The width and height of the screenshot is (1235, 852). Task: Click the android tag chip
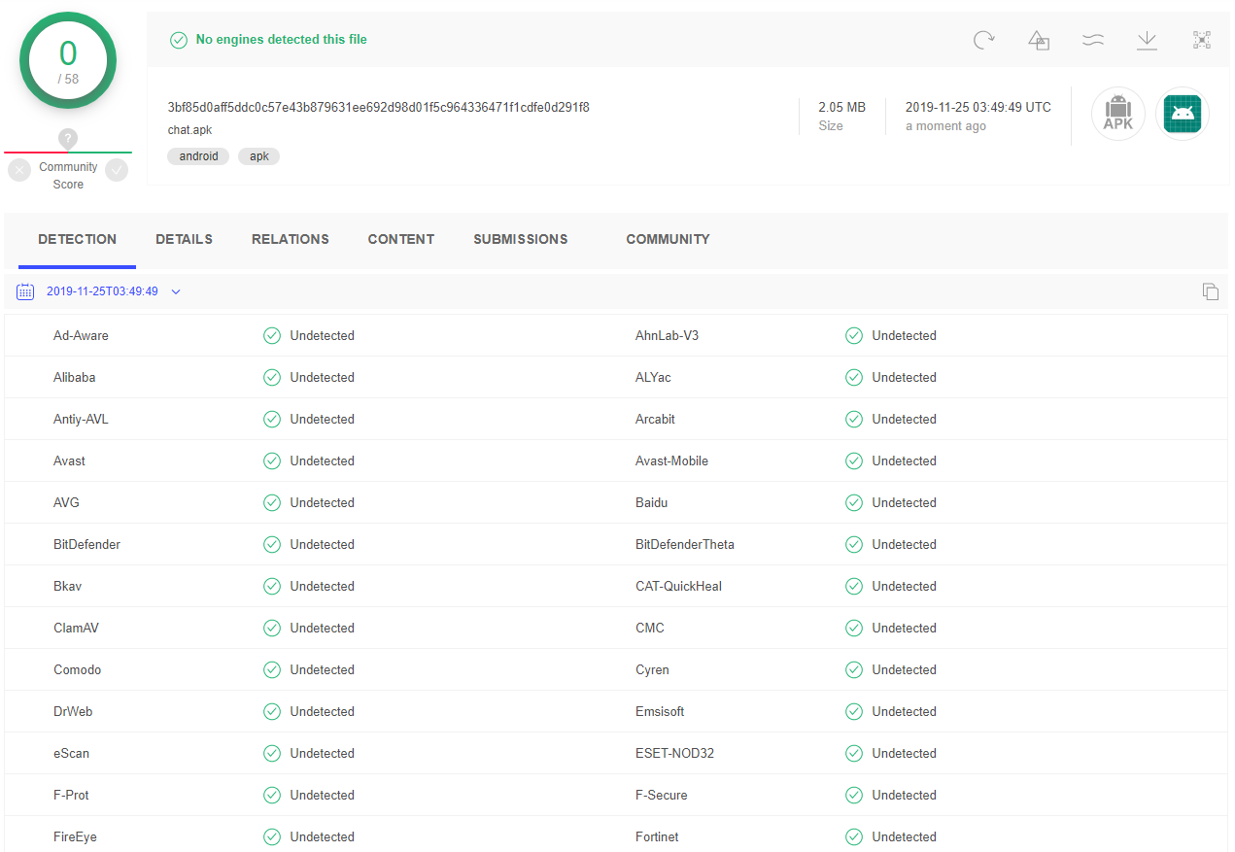point(198,156)
